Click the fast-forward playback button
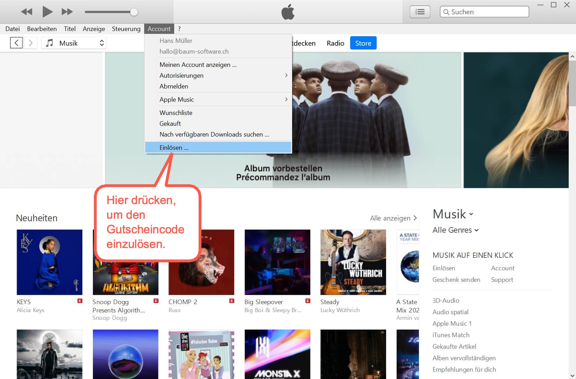This screenshot has height=379, width=576. pos(67,12)
